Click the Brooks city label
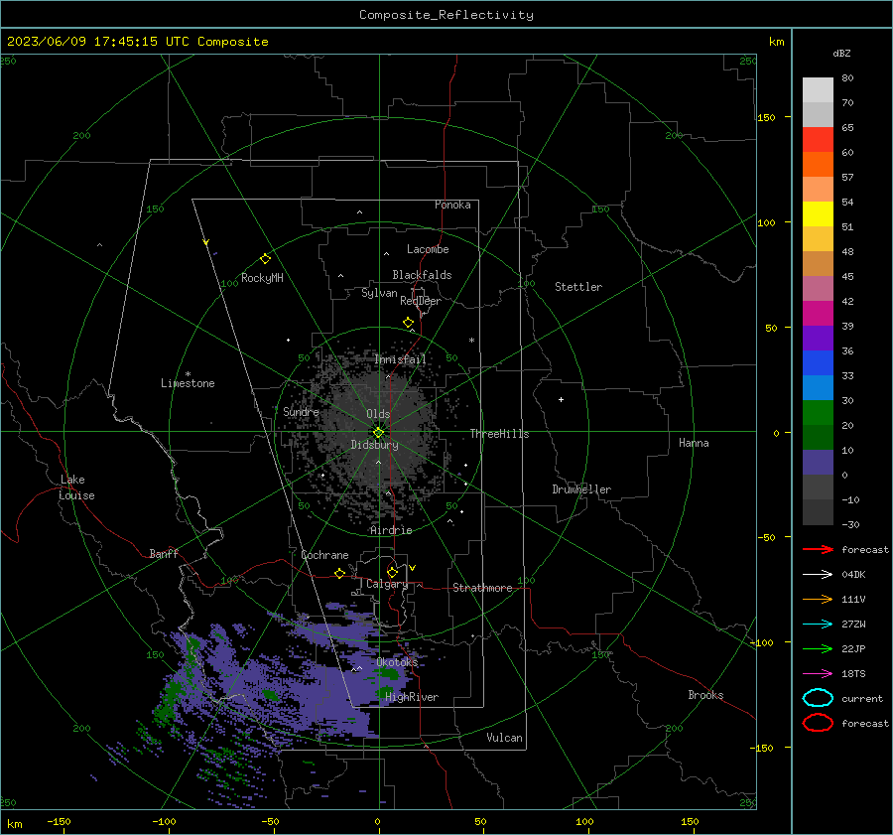The image size is (893, 835). 705,695
